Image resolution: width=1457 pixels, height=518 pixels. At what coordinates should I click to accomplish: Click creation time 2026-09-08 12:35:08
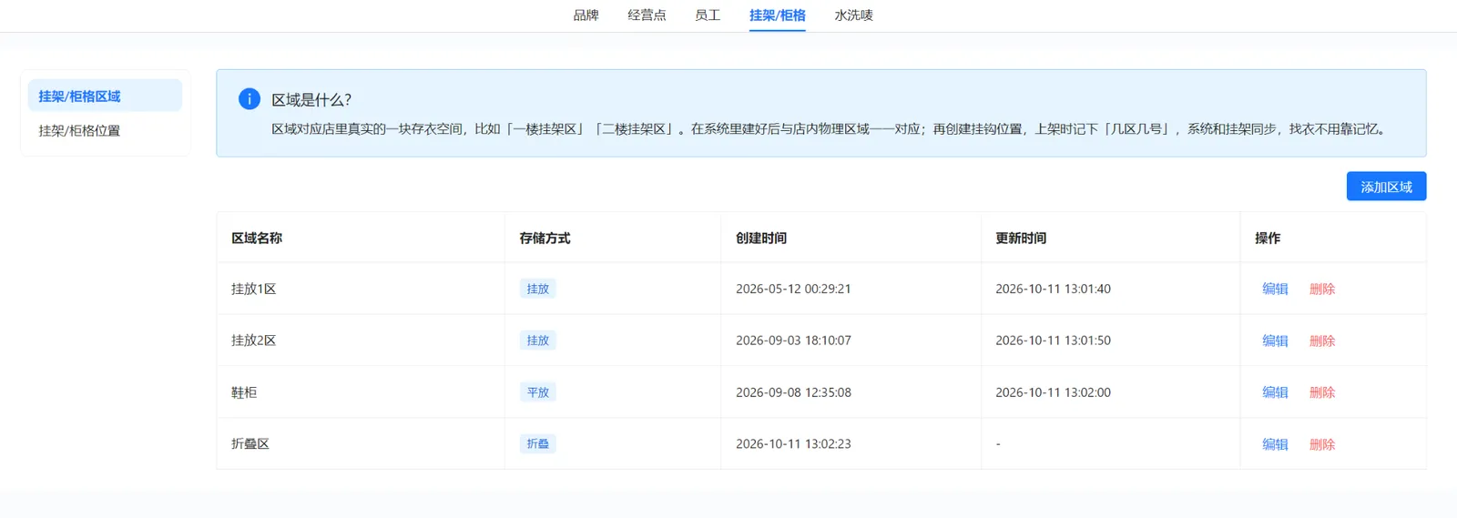(x=793, y=392)
